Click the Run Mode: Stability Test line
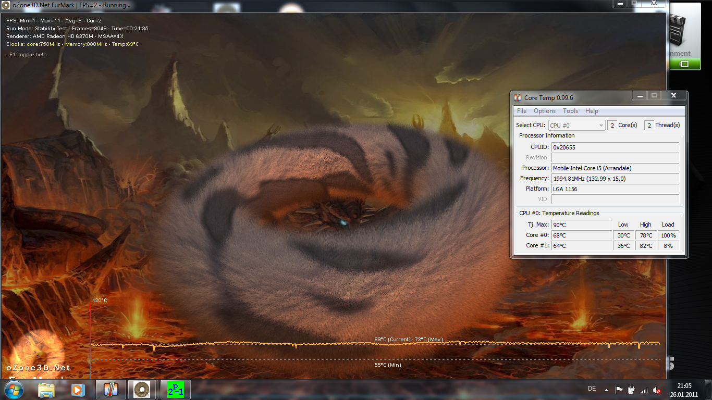This screenshot has height=400, width=712. 77,28
